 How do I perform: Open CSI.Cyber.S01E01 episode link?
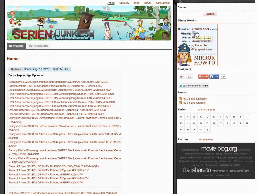(x=63, y=193)
